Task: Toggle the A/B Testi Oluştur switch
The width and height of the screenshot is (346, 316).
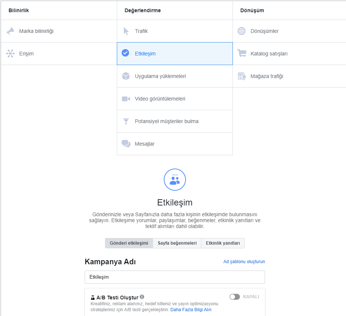Action: coord(235,297)
